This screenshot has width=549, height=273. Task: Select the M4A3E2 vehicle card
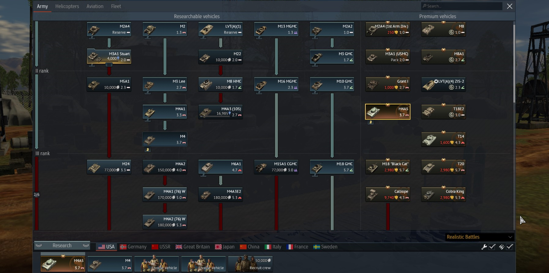click(220, 194)
